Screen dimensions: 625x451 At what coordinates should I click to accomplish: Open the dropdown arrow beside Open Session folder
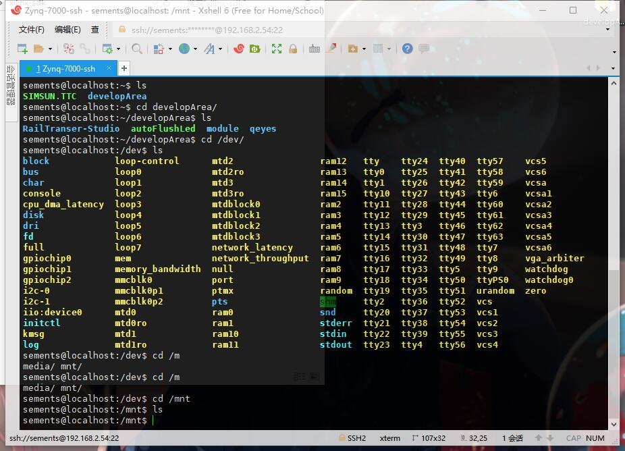click(x=50, y=49)
